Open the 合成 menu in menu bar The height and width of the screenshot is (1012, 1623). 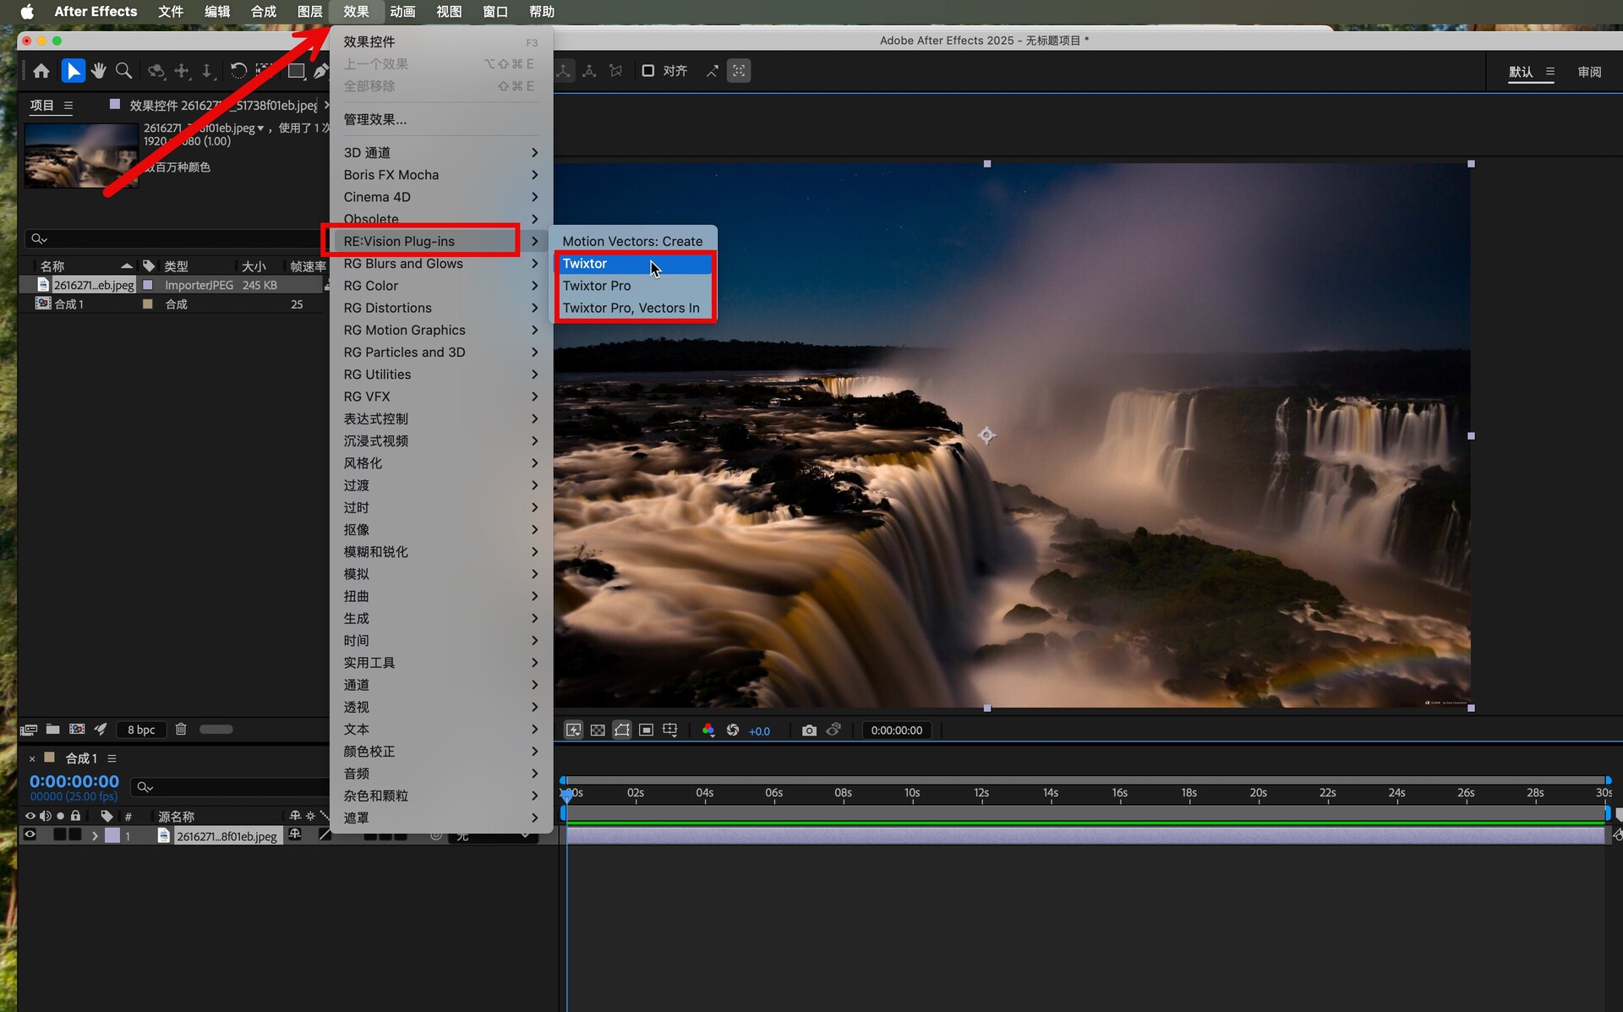tap(264, 11)
